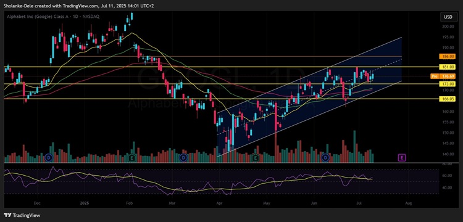The image size is (463, 222).
Task: Select the 186.00 price level label
Action: pos(447,56)
